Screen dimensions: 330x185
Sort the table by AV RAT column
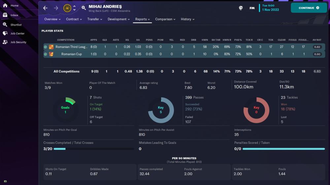(317, 40)
